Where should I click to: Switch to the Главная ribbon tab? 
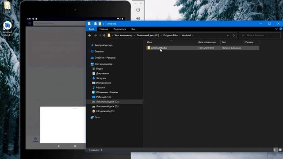point(103,29)
